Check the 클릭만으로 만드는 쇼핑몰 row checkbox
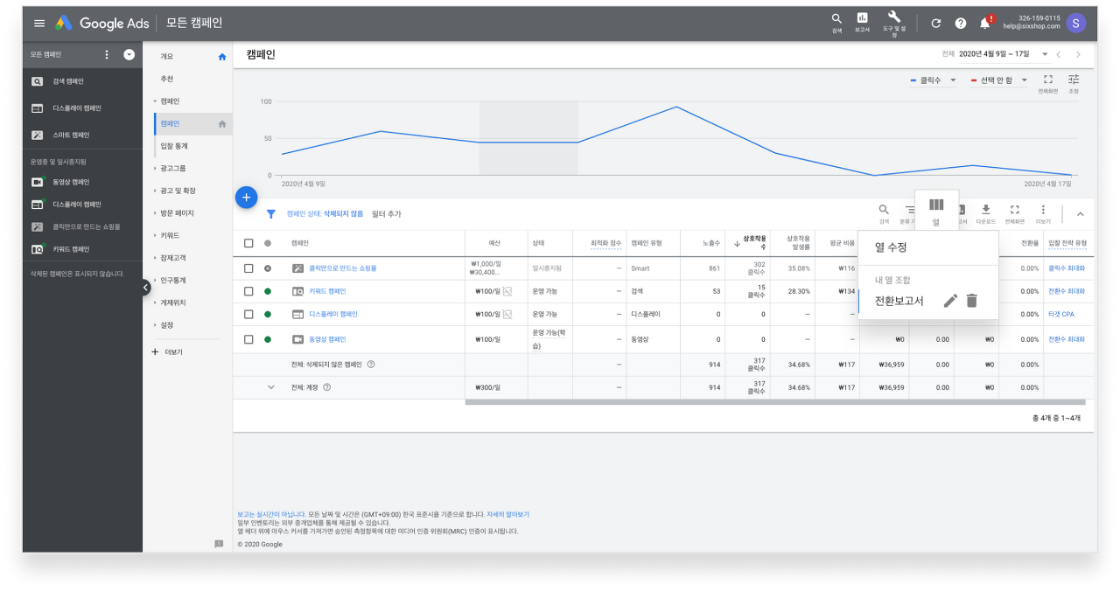Image resolution: width=1120 pixels, height=591 pixels. 248,268
